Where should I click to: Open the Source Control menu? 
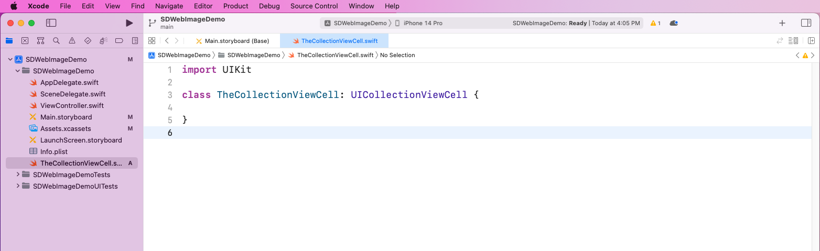[x=314, y=6]
